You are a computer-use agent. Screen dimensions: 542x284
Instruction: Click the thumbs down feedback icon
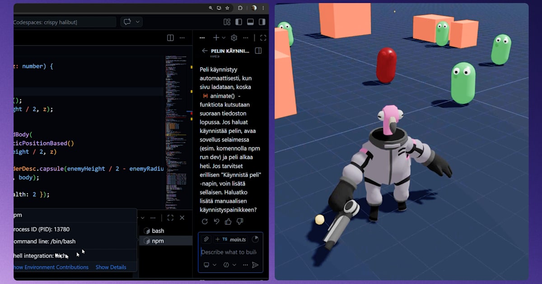(240, 222)
